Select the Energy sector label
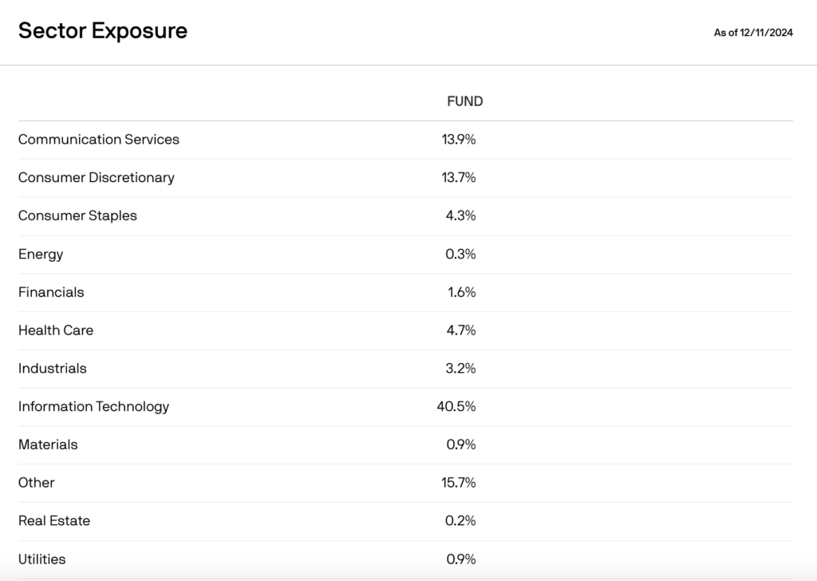817x581 pixels. click(41, 254)
